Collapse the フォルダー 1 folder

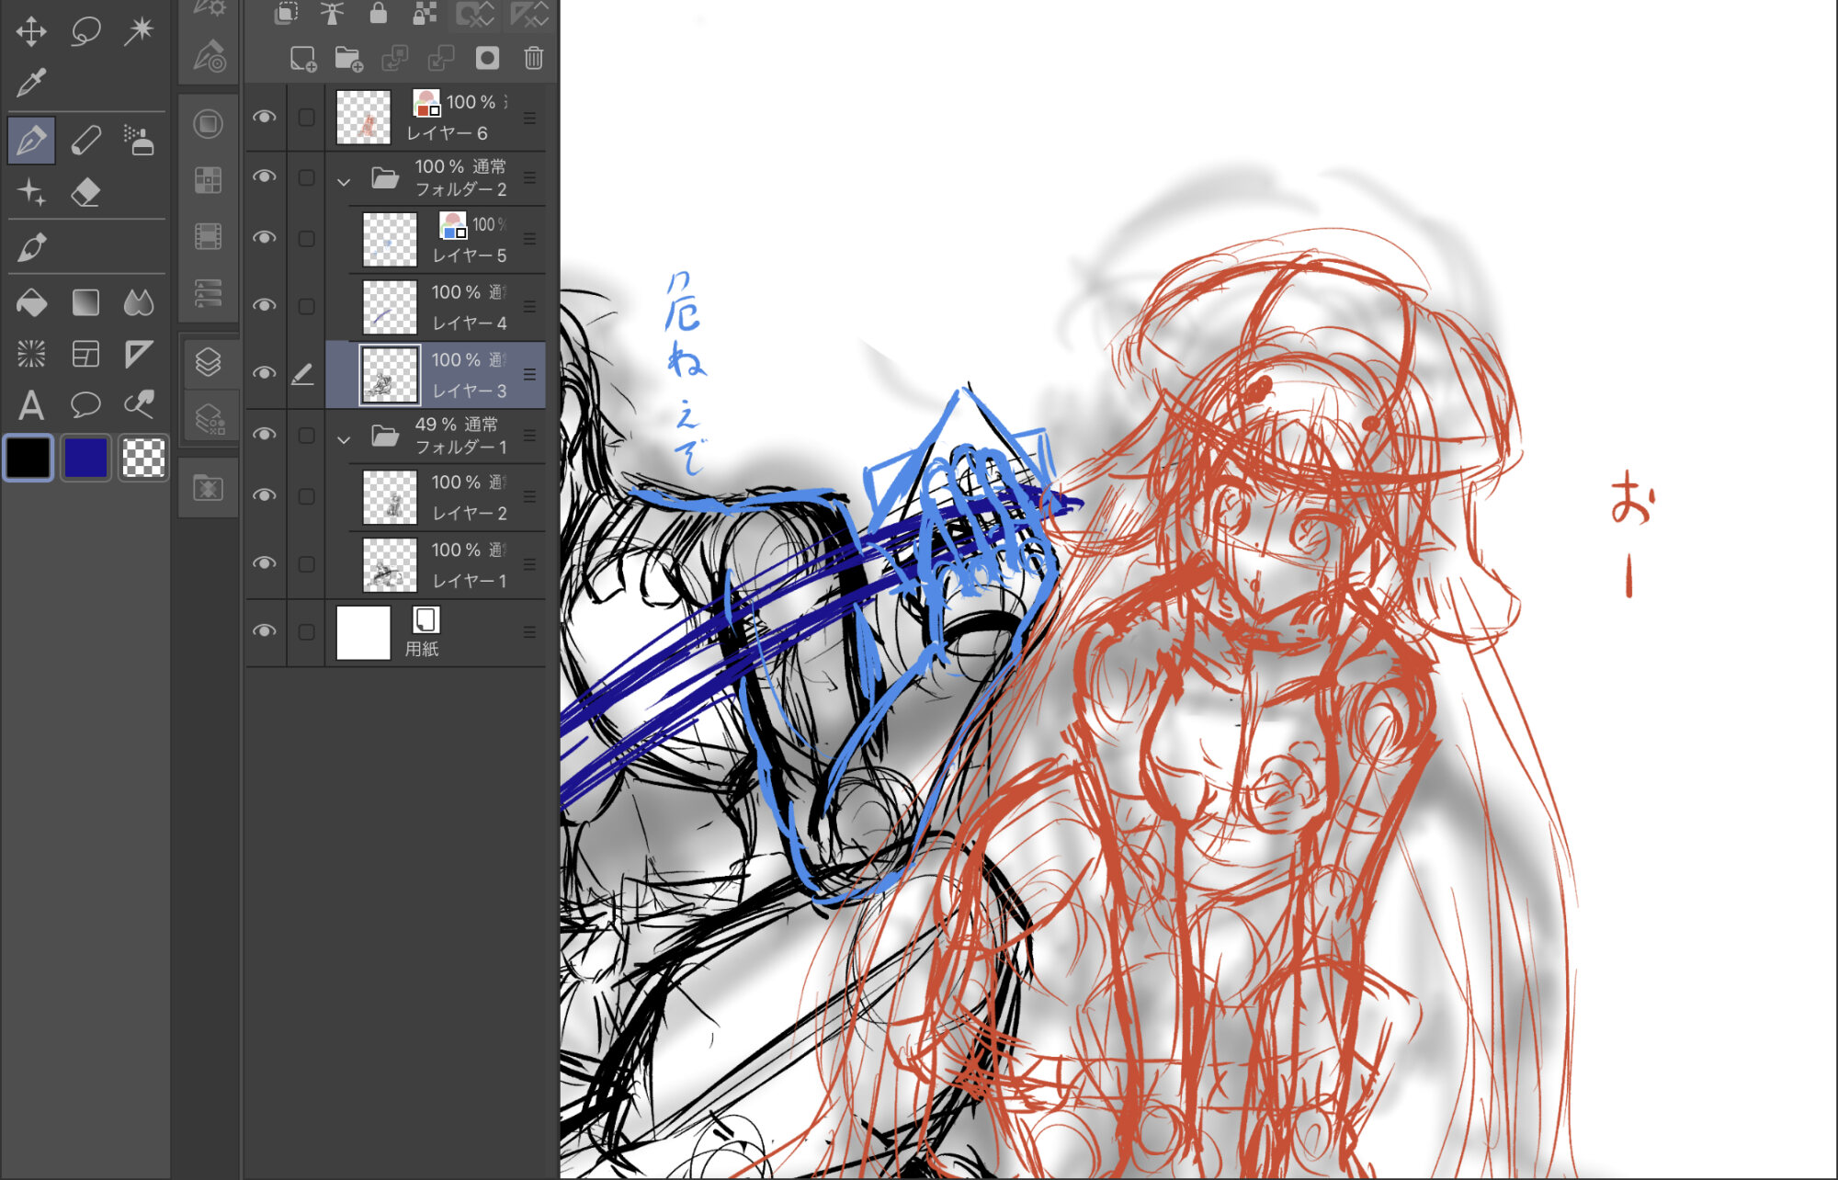(x=344, y=439)
